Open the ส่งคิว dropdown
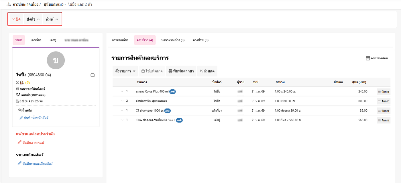Image resolution: width=401 pixels, height=183 pixels. click(33, 19)
